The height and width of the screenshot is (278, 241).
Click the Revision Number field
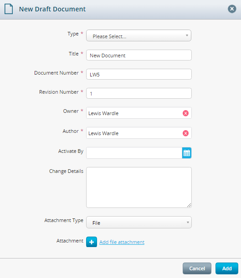tap(139, 93)
